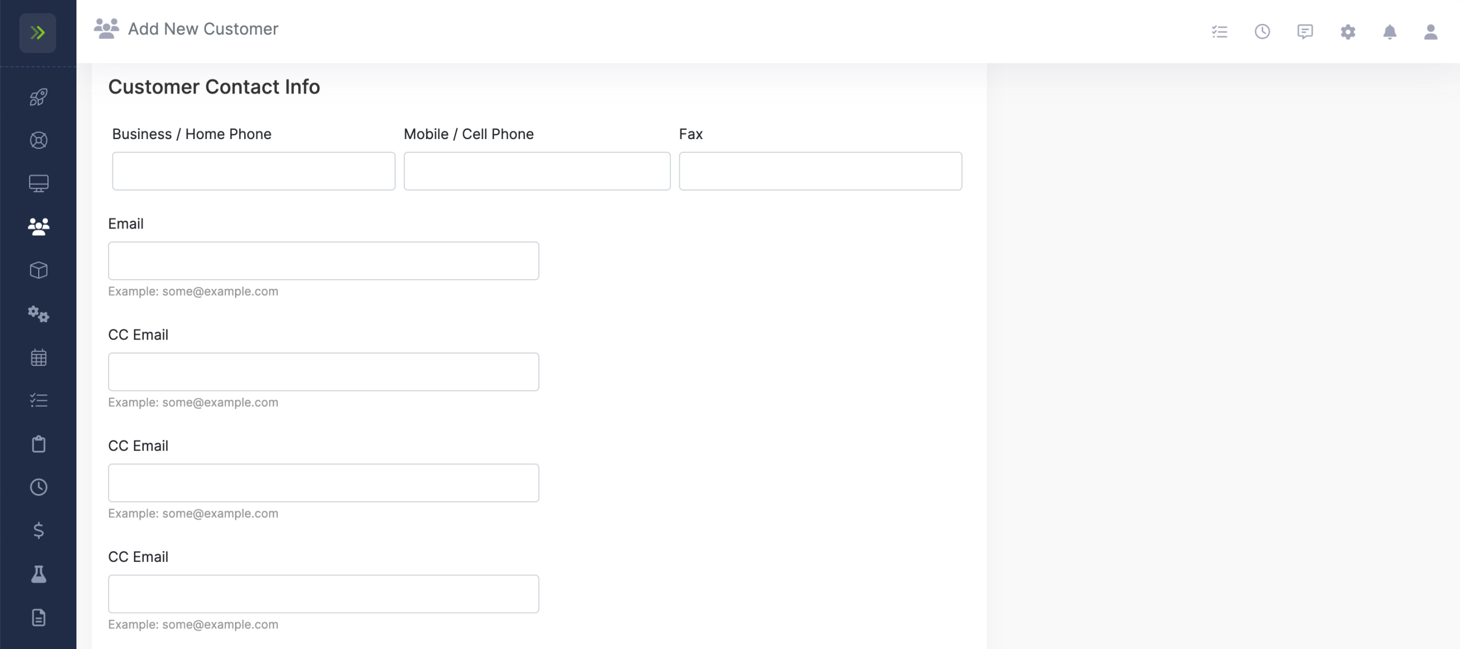Focus the Fax input field
This screenshot has width=1460, height=649.
[x=820, y=171]
